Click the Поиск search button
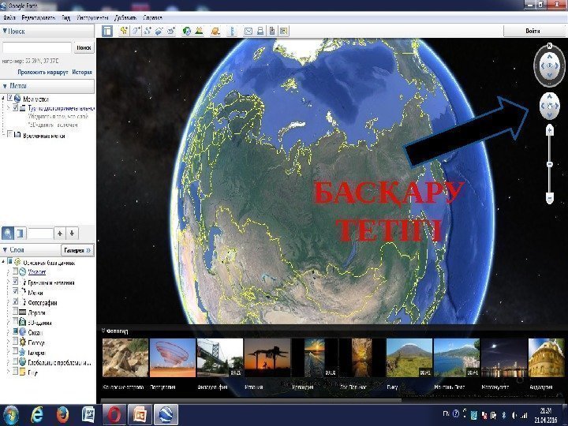Screen dimensions: 568x426 pyautogui.click(x=84, y=47)
